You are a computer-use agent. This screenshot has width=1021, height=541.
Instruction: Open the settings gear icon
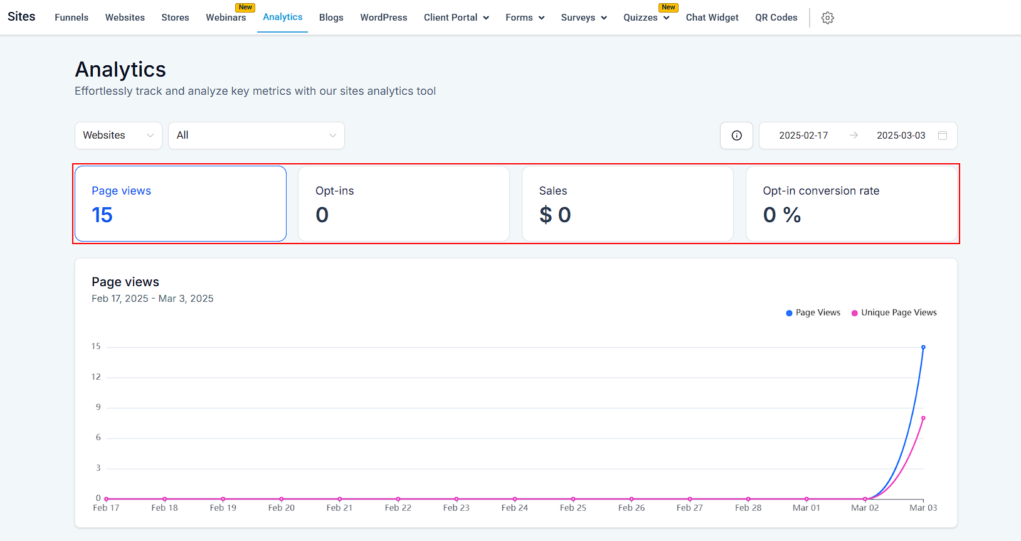827,18
